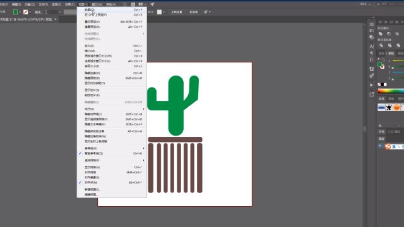Screen dimensions: 404x227
Task: Click GPU performance rocket icon
Action: click(x=152, y=4)
